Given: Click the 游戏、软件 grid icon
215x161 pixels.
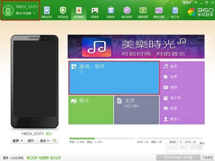Looking at the screenshot, I should (74, 67).
